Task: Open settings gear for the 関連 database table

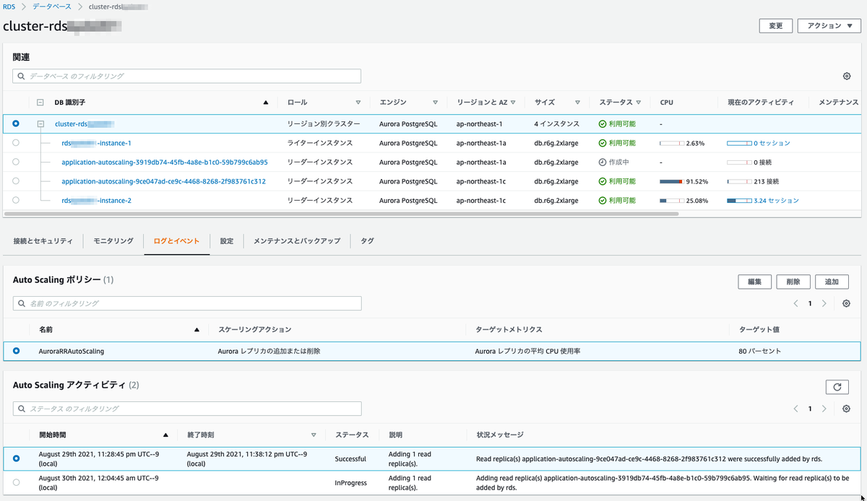Action: pyautogui.click(x=846, y=76)
